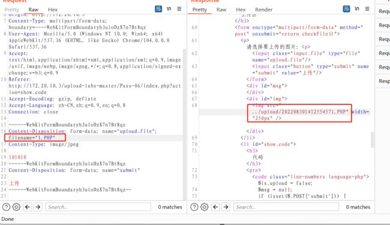Click the uploaded path "../upload/202208301412554571.PHP" in response

pos(300,112)
